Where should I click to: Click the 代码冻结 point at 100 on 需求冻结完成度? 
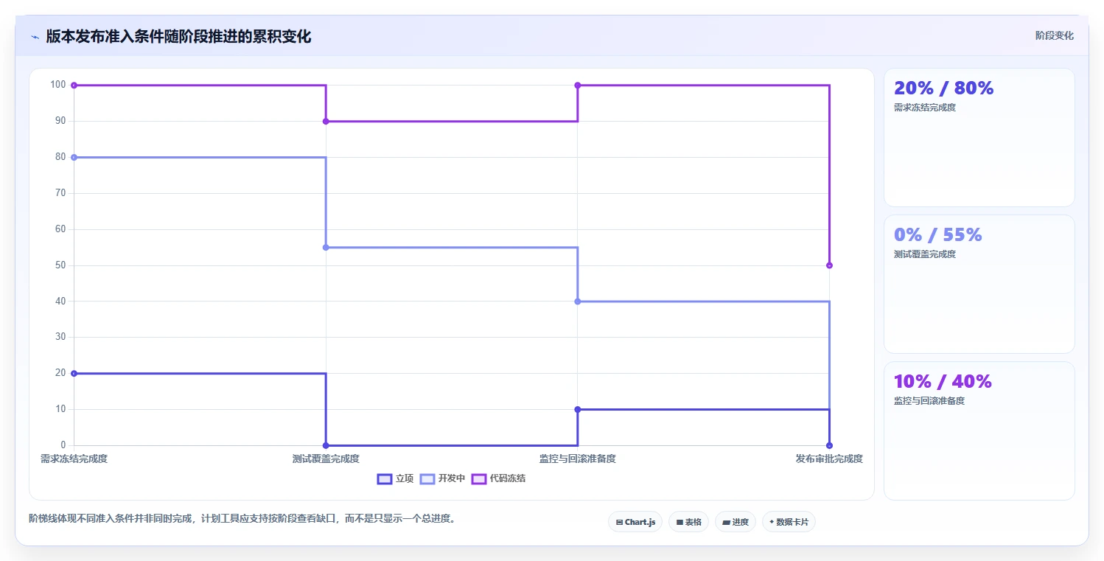click(74, 86)
